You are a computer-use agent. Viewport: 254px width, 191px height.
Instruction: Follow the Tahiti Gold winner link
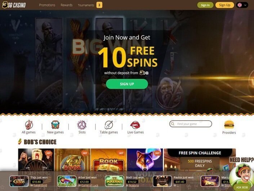coord(40,186)
